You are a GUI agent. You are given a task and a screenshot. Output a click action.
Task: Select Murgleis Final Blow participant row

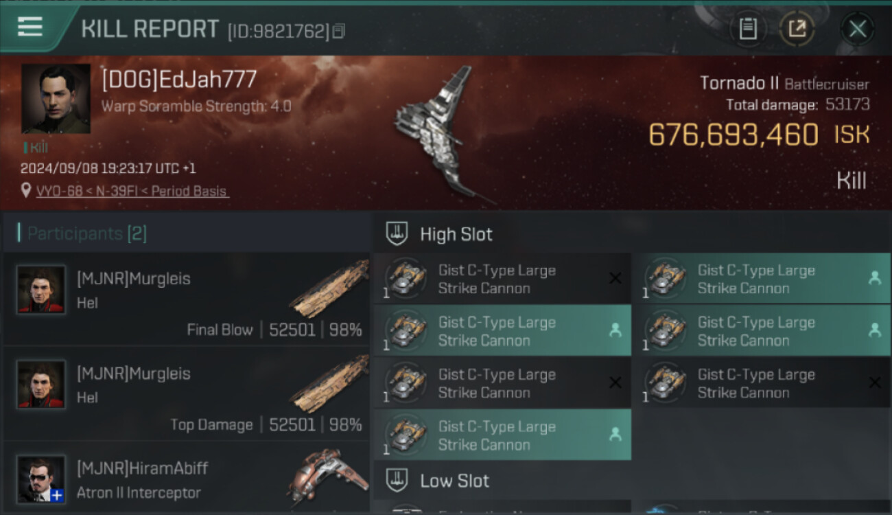tap(187, 299)
